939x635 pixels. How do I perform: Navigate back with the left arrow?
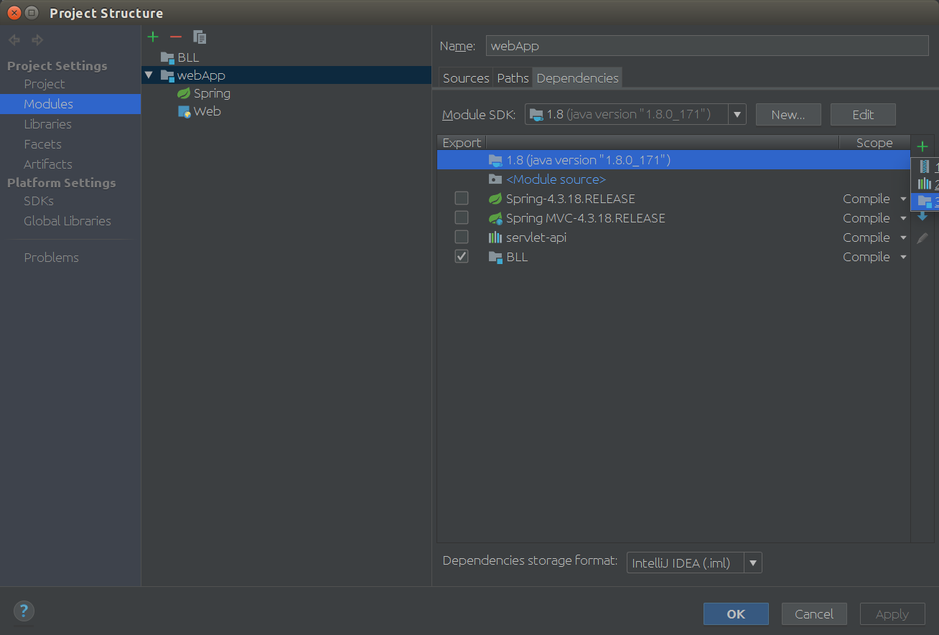coord(14,40)
